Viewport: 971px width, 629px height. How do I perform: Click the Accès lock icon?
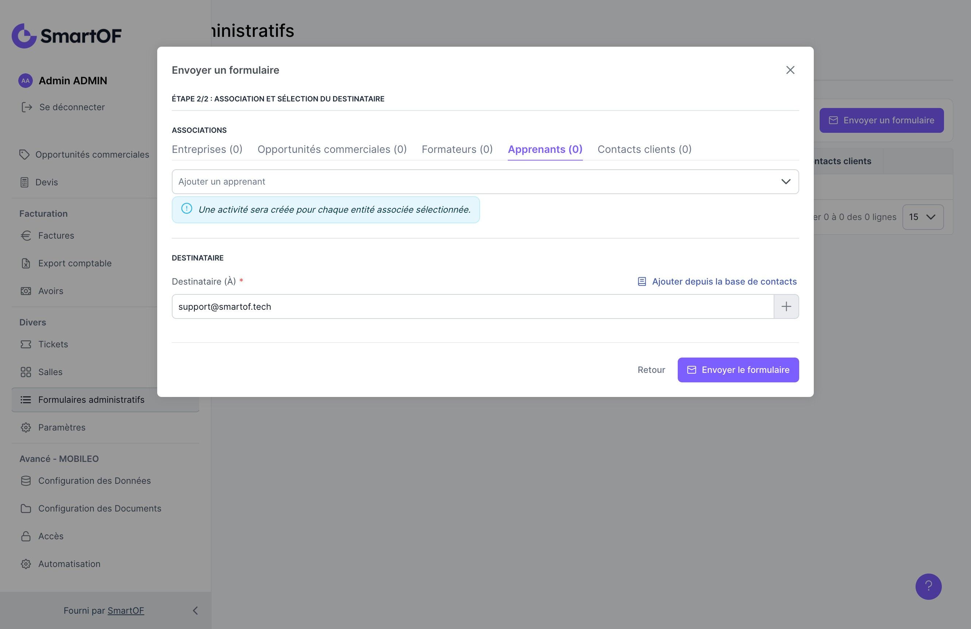(26, 536)
